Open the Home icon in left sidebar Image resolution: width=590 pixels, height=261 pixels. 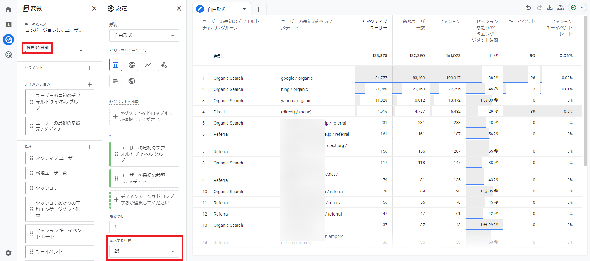click(x=8, y=10)
